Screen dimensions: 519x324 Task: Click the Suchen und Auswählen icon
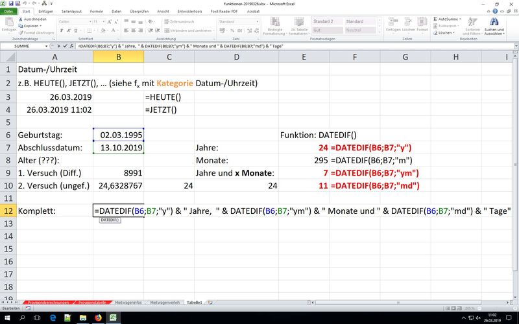tap(494, 23)
